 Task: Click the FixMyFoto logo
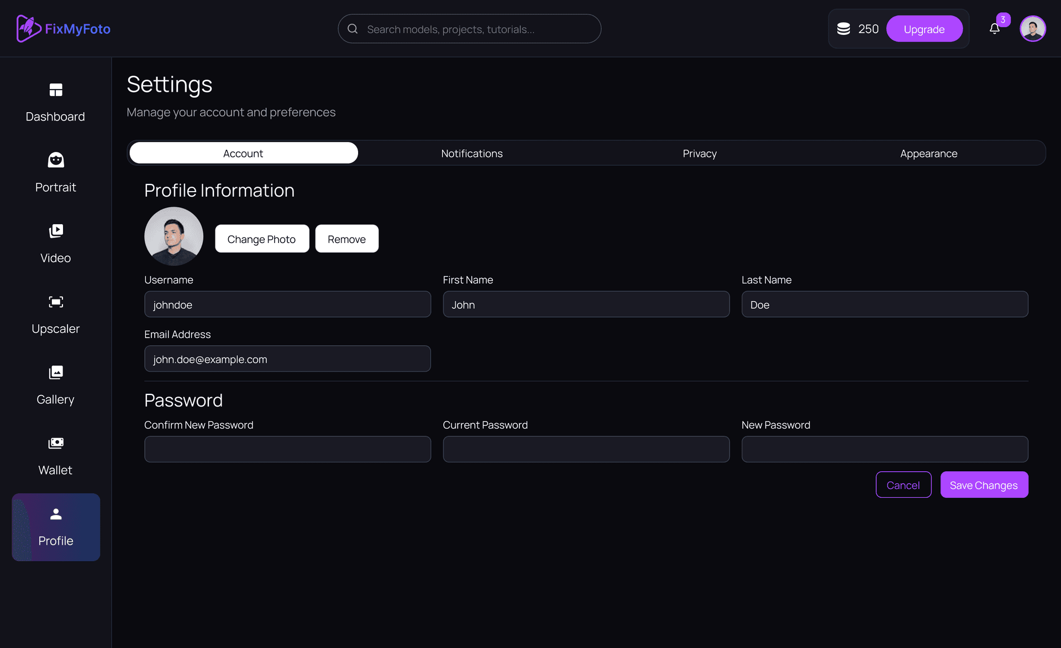click(x=64, y=29)
